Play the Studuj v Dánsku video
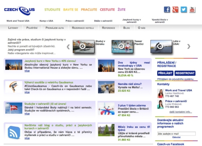Image resolution: width=202 pixels, height=146 pixels. click(x=84, y=46)
